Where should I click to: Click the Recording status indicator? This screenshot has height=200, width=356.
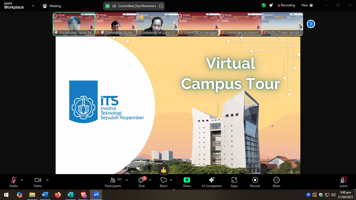coord(286,5)
